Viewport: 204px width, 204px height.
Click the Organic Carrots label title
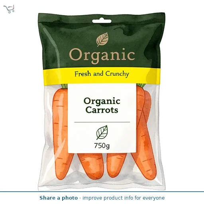point(102,106)
